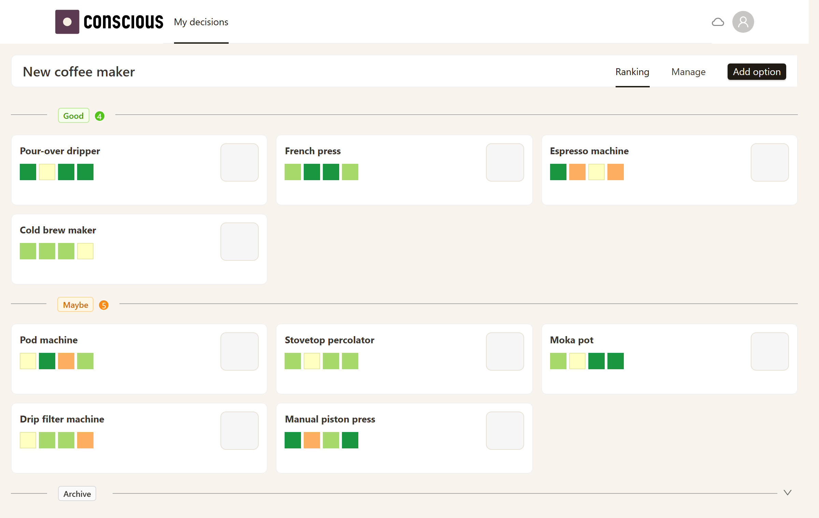The width and height of the screenshot is (819, 518).
Task: Click the New coffee maker decision title
Action: point(79,72)
